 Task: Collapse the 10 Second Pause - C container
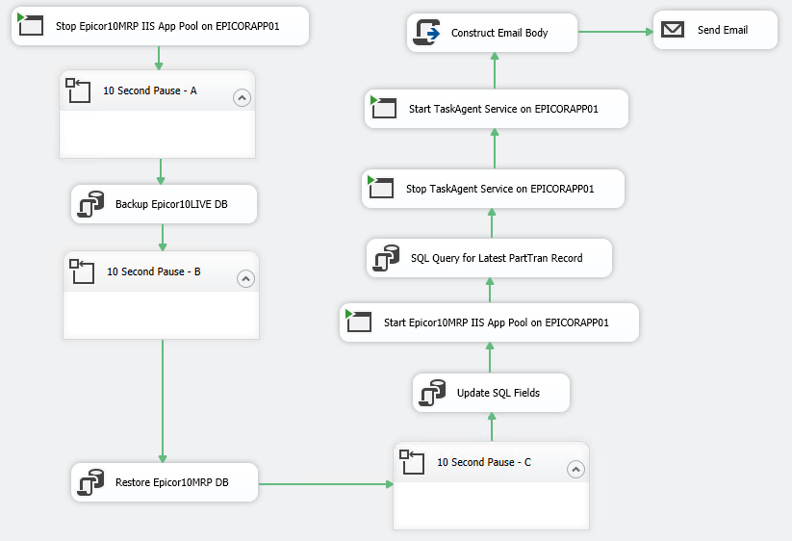[x=575, y=469]
